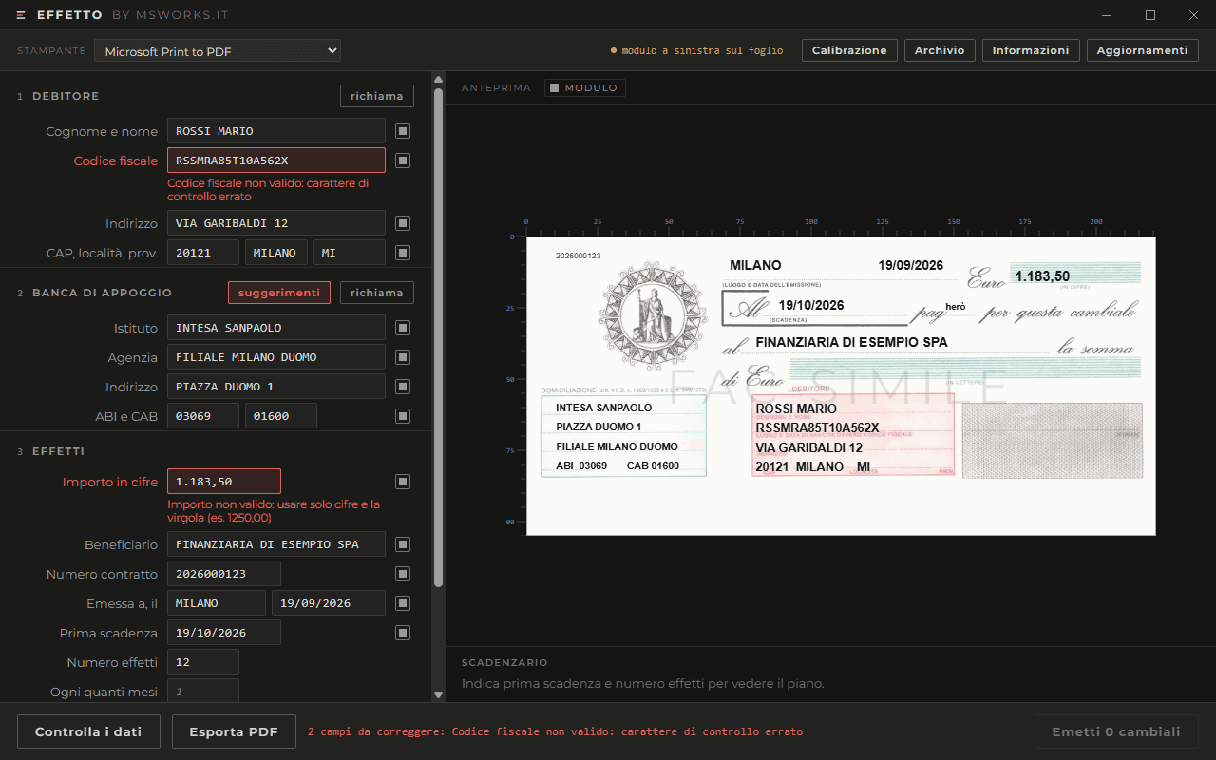Click the Emessa a place field
Image resolution: width=1216 pixels, height=760 pixels.
pyautogui.click(x=217, y=603)
